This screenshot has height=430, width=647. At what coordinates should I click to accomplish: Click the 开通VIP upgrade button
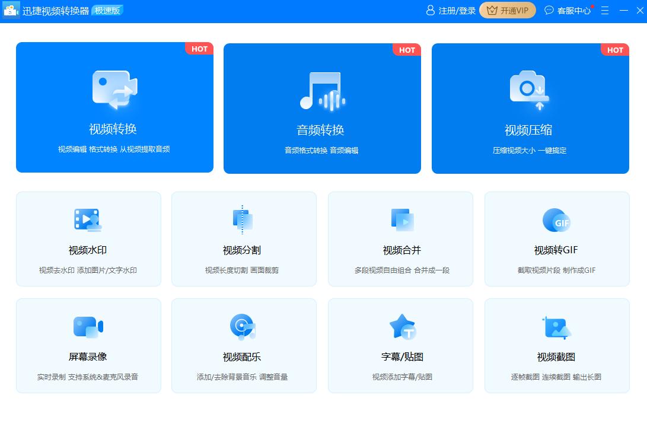[508, 11]
